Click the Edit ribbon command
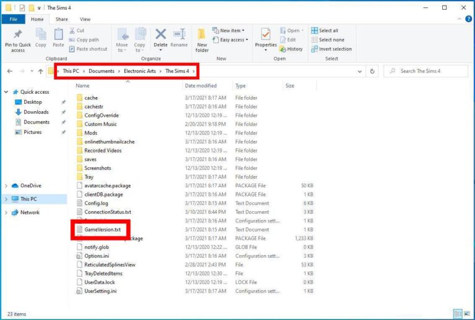This screenshot has height=320, width=475. point(288,40)
